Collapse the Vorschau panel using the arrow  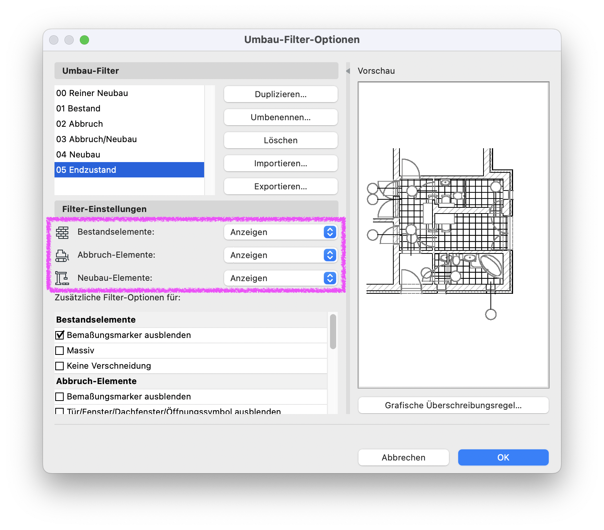click(x=348, y=71)
